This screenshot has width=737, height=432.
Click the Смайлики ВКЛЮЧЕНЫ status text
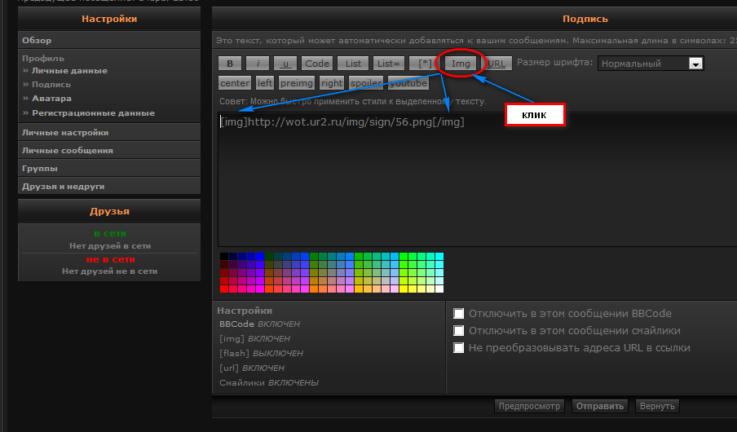pos(269,382)
